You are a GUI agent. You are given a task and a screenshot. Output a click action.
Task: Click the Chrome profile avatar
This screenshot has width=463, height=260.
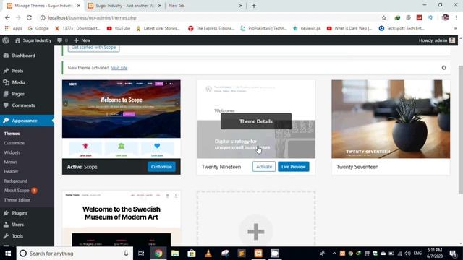pyautogui.click(x=446, y=17)
